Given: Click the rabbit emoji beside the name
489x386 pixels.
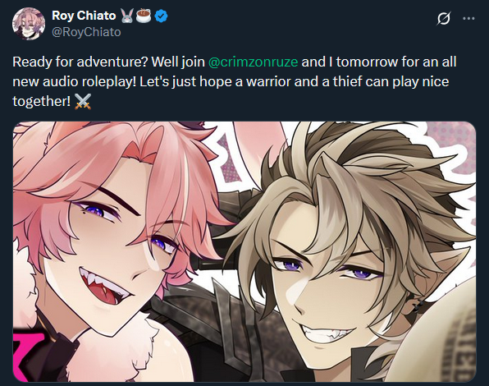Looking at the screenshot, I should 127,16.
